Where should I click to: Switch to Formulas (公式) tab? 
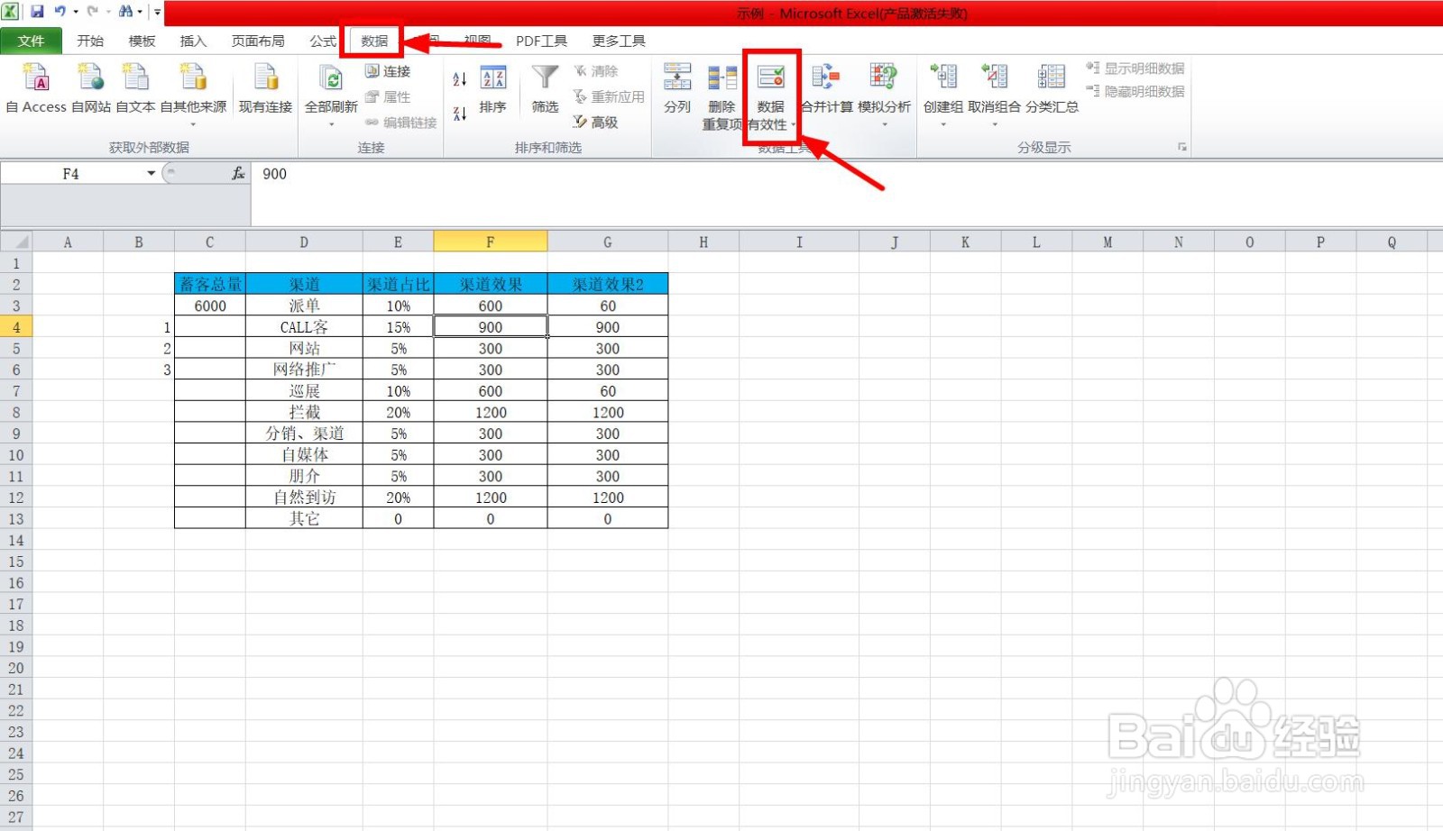coord(323,41)
